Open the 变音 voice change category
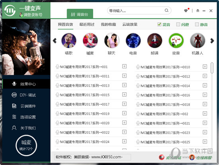The width and height of the screenshot is (219, 165). [x=176, y=41]
